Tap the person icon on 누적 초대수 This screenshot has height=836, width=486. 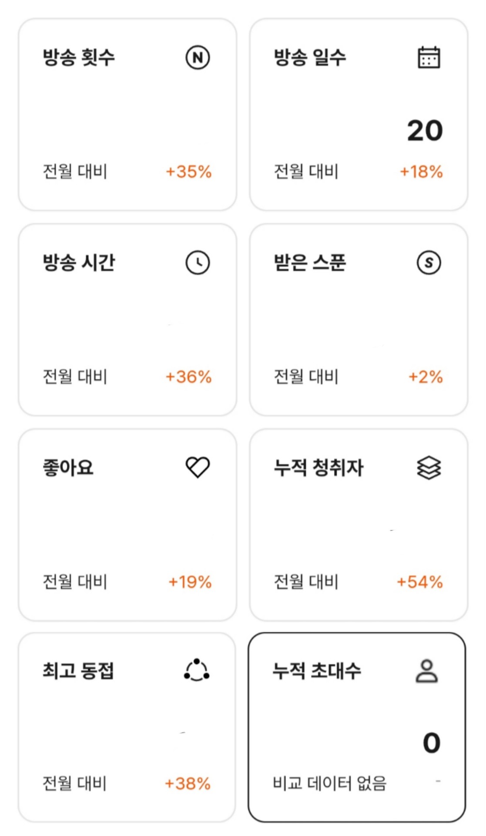[426, 671]
